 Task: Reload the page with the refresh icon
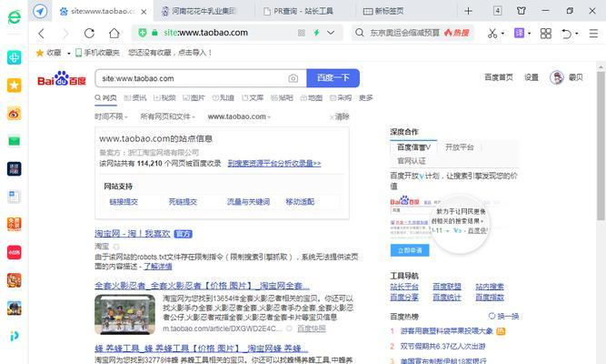click(x=89, y=34)
